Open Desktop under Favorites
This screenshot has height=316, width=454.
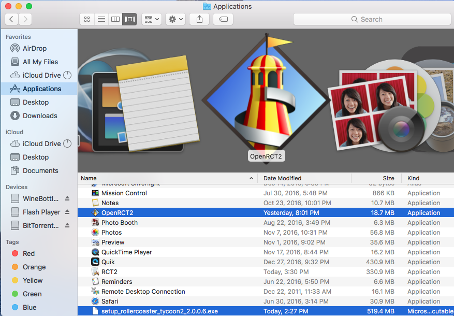(x=39, y=102)
